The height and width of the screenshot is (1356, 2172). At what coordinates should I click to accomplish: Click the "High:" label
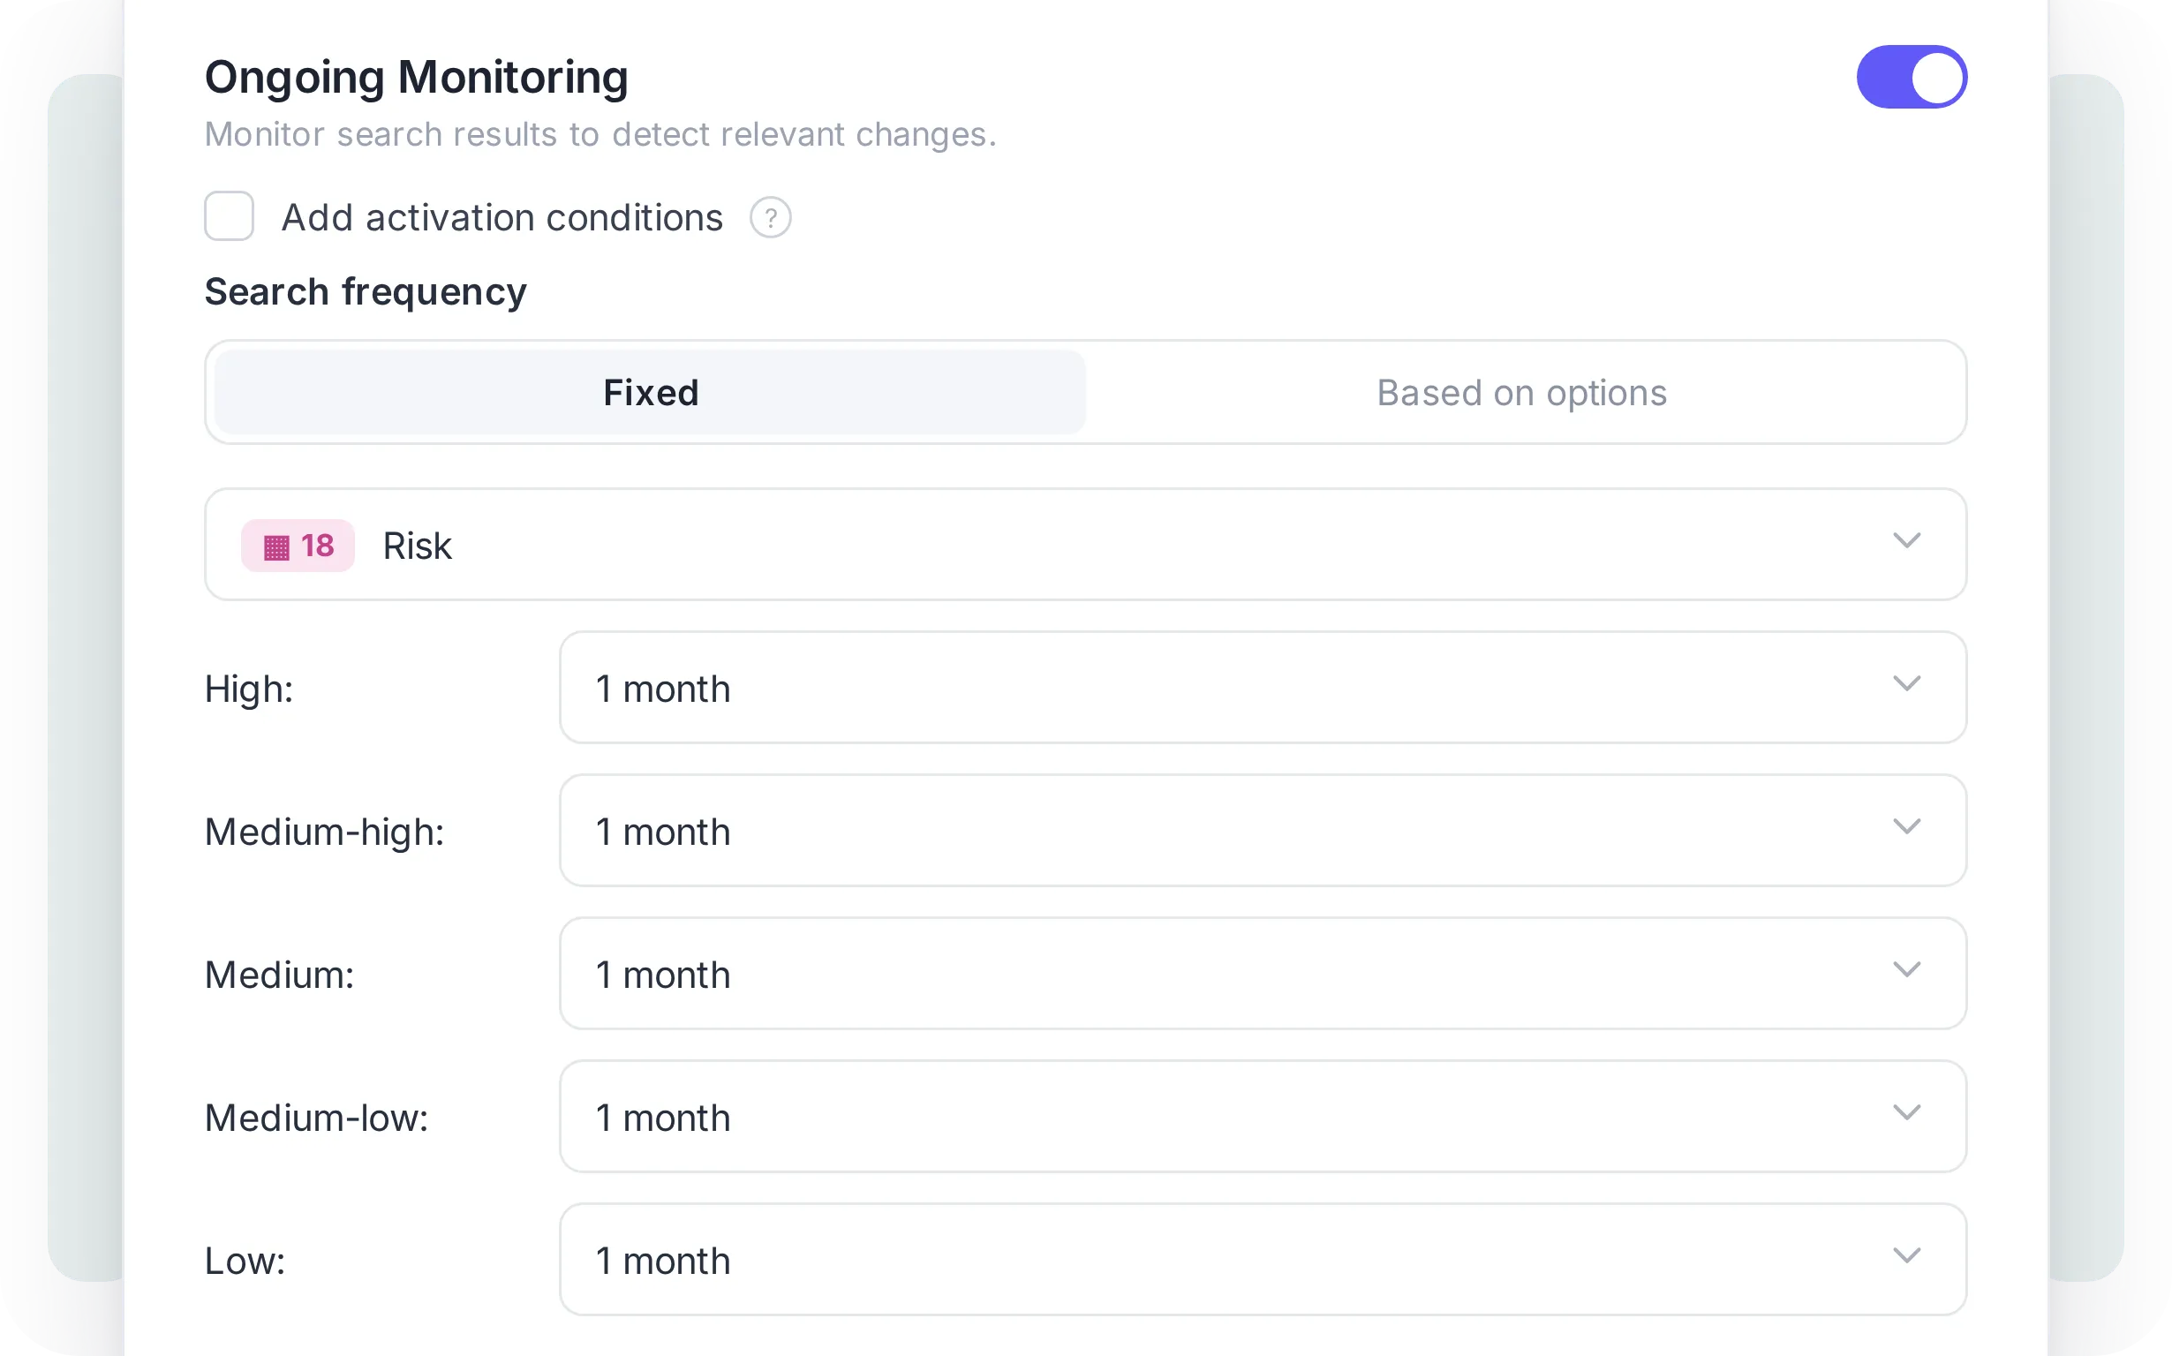tap(248, 689)
